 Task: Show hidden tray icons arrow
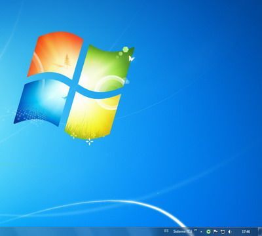[x=201, y=231]
